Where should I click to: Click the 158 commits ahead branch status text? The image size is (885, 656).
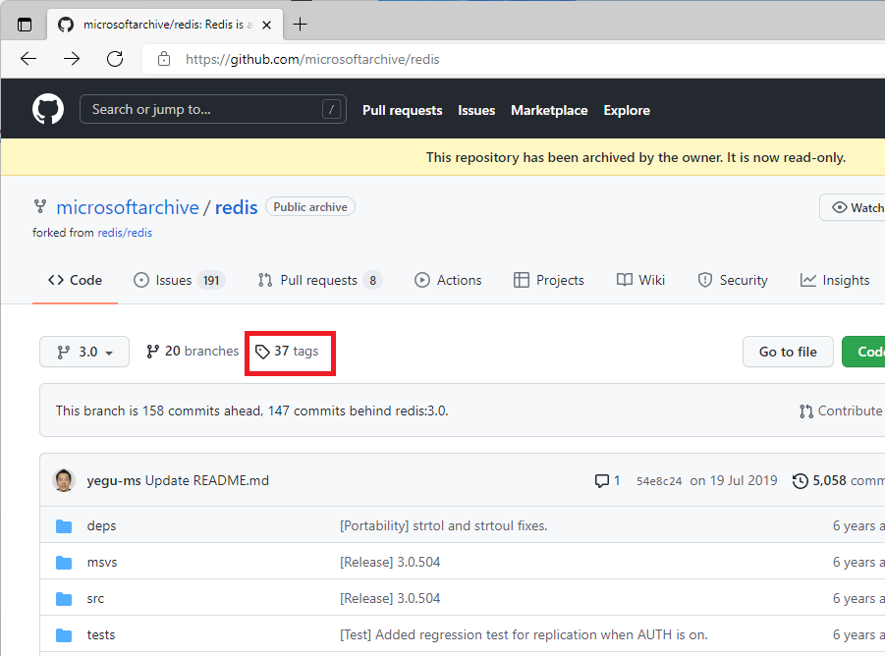(x=251, y=410)
